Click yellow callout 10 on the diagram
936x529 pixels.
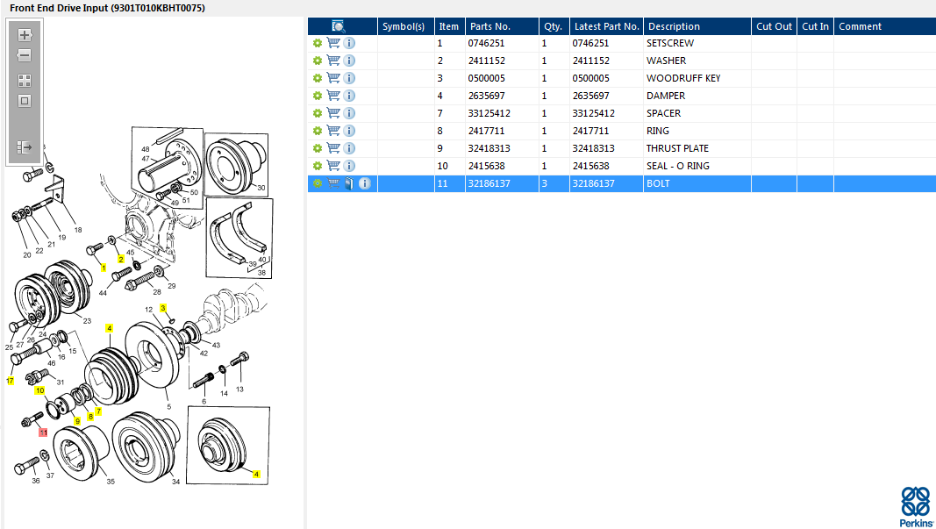pos(40,390)
